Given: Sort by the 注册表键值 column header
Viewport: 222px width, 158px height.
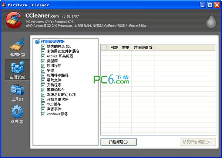Looking at the screenshot, I should [143, 48].
